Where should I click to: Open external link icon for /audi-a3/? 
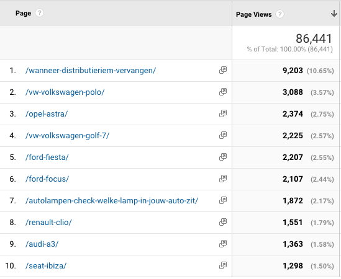(223, 244)
